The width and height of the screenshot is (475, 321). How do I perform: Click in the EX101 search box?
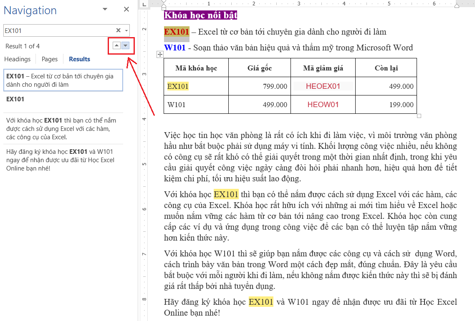coord(58,30)
